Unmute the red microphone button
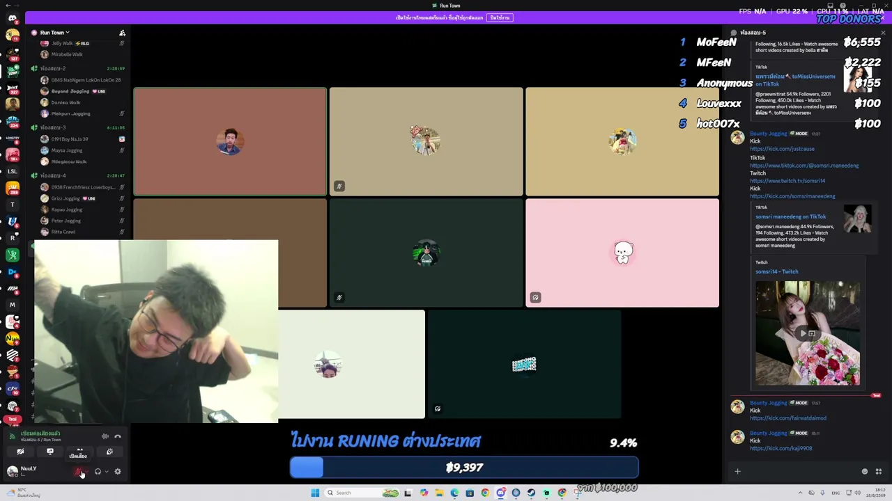This screenshot has width=892, height=501. point(79,472)
